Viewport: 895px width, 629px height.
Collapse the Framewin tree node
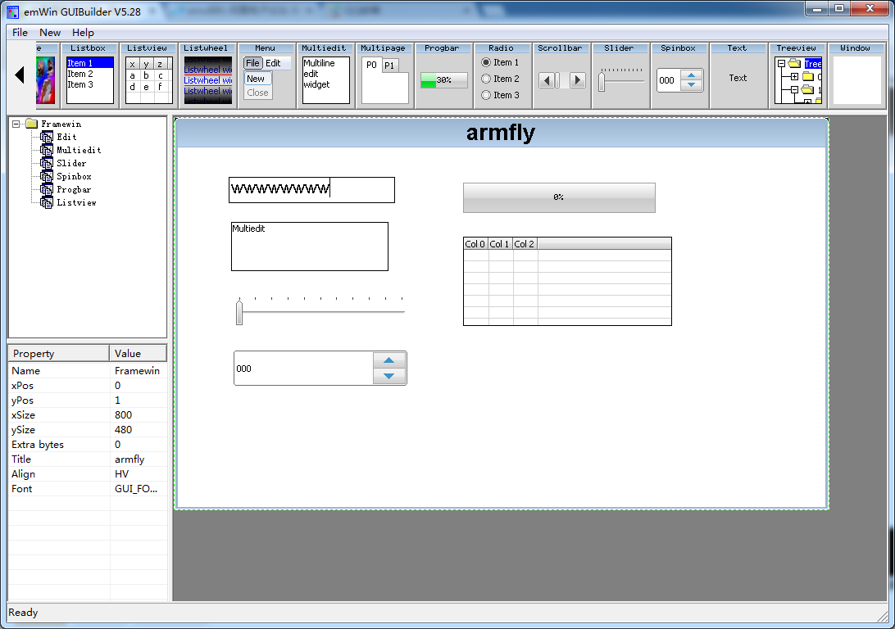point(16,124)
